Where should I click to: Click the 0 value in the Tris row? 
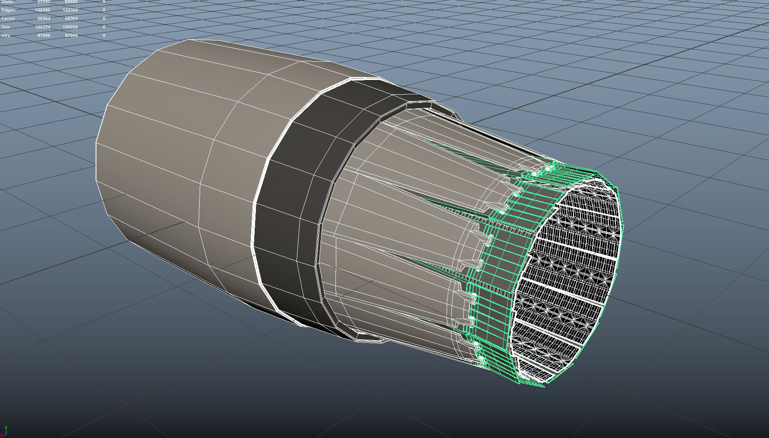pyautogui.click(x=104, y=27)
